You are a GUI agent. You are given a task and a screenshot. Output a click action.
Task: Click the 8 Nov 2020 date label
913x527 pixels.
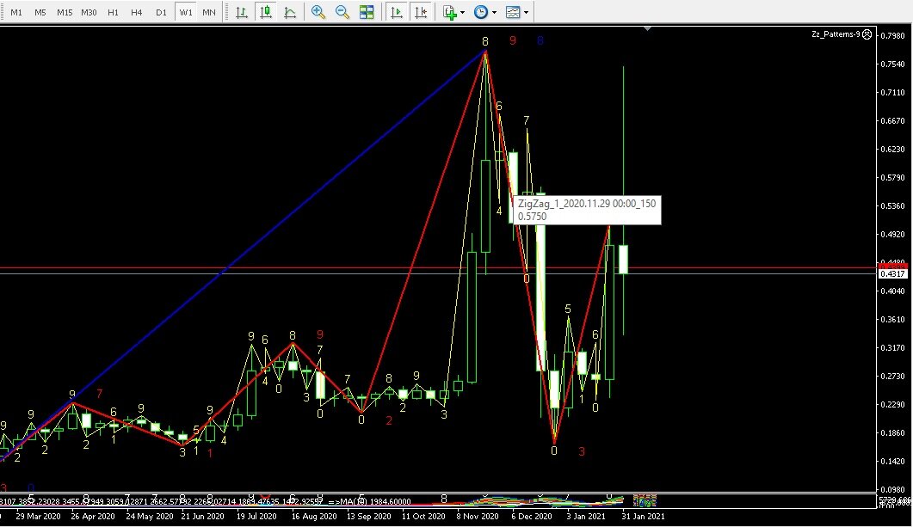pos(478,516)
